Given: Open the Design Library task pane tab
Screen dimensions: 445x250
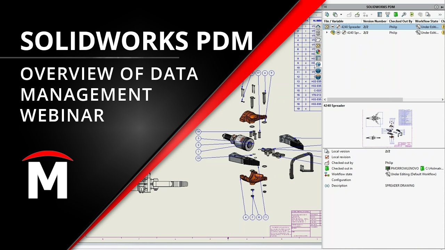Looking at the screenshot, I should [318, 33].
